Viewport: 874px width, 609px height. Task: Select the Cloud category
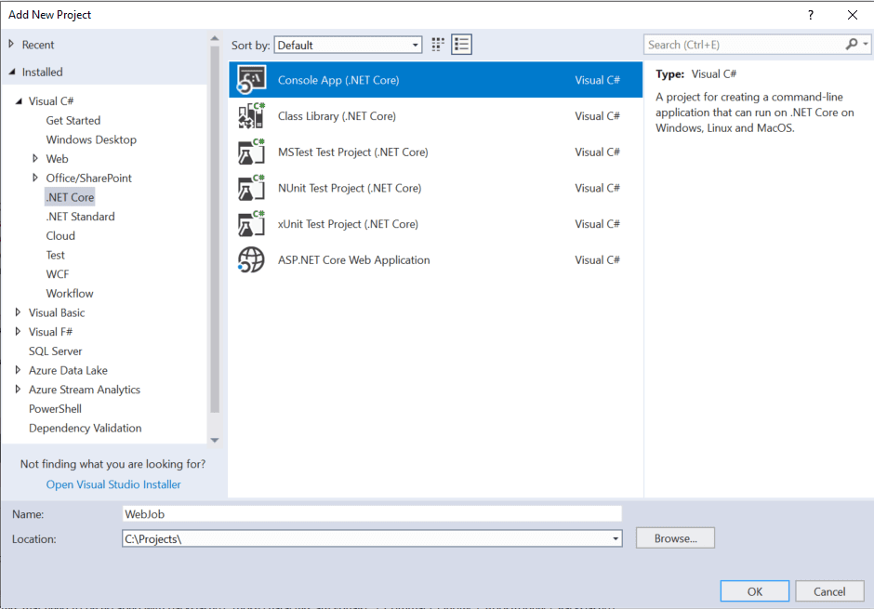tap(60, 235)
